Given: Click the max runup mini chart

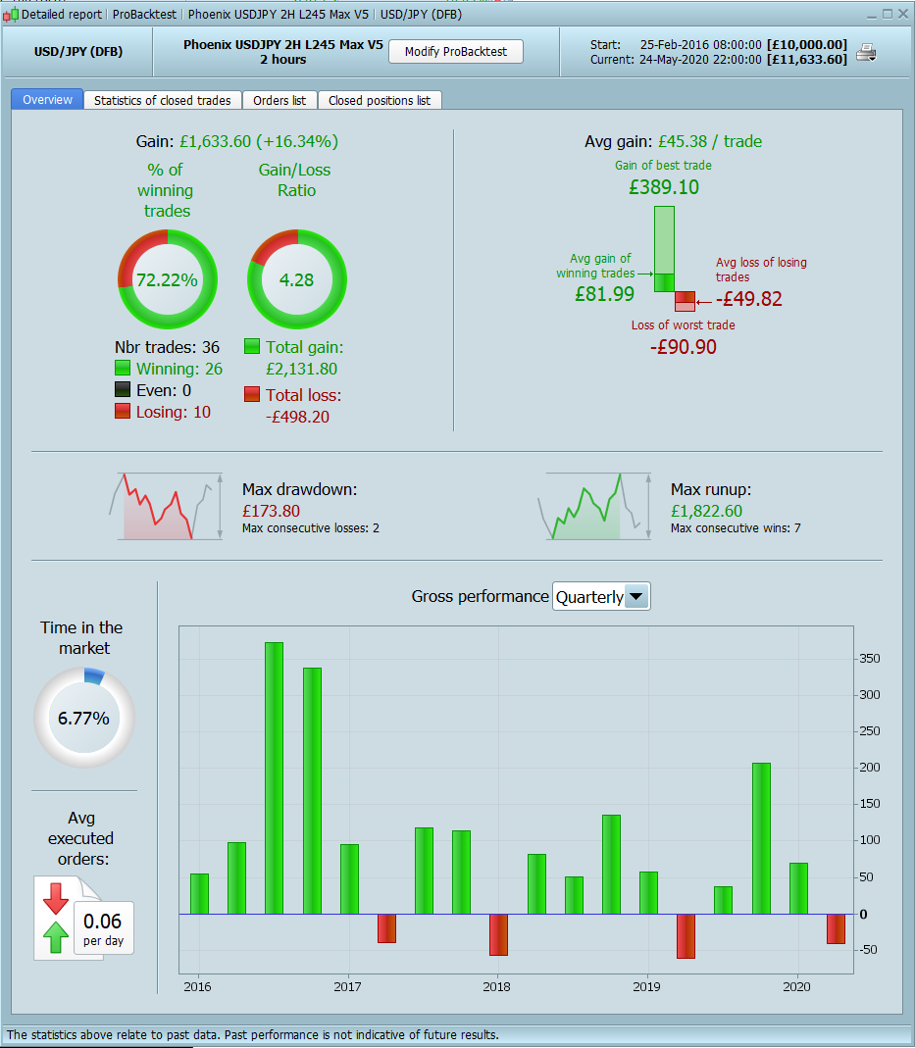Looking at the screenshot, I should 595,506.
